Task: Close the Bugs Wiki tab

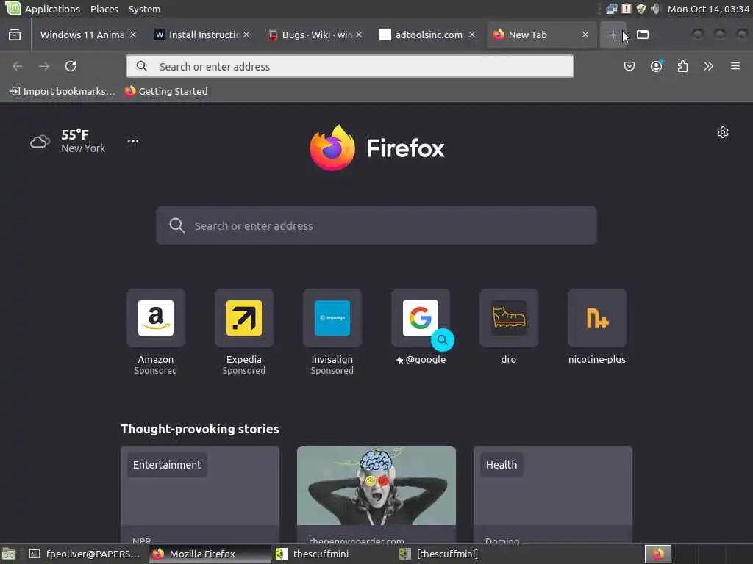Action: 359,35
